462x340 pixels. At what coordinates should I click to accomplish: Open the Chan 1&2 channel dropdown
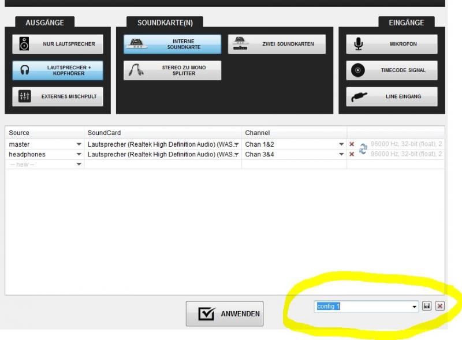tap(341, 144)
